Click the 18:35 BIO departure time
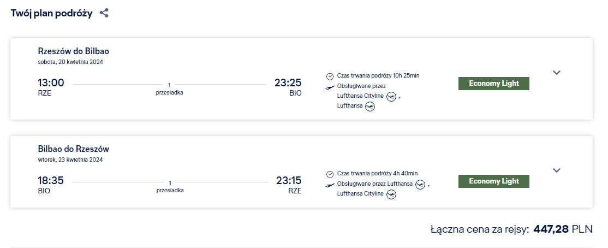Viewport: 608px width, 248px height. tap(51, 181)
